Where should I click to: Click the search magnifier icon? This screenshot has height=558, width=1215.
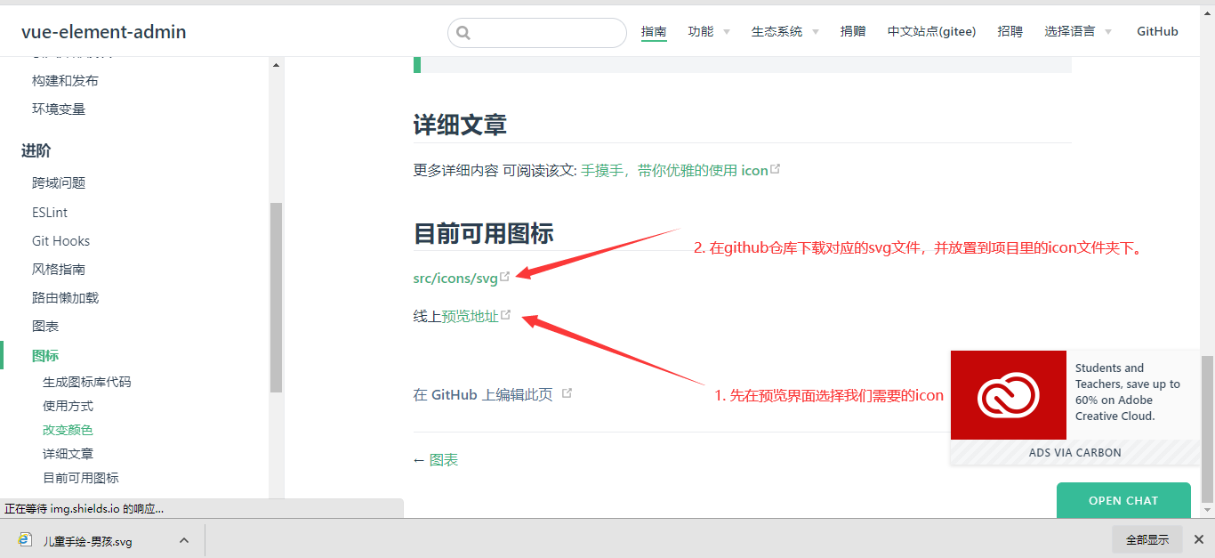pos(463,32)
